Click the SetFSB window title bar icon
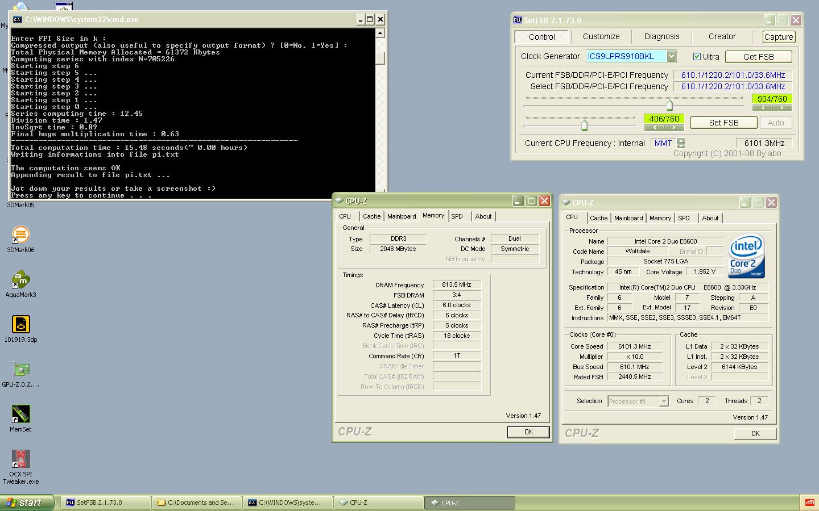Screen dimensions: 819x511 (517, 20)
